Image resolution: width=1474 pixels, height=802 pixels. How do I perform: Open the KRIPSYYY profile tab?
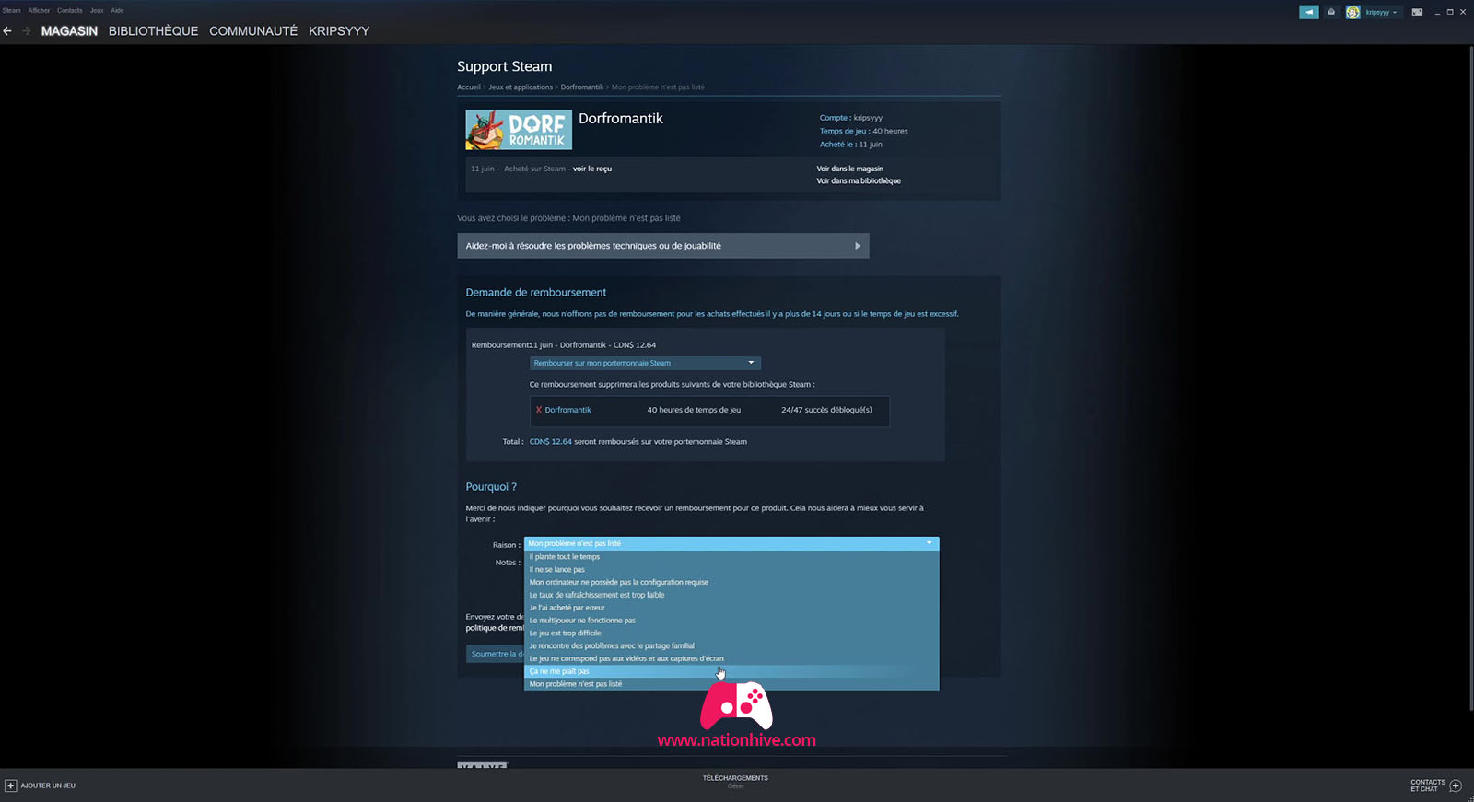pyautogui.click(x=339, y=31)
